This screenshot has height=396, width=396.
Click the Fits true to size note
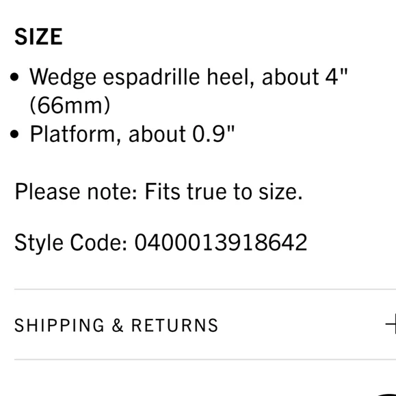[224, 192]
